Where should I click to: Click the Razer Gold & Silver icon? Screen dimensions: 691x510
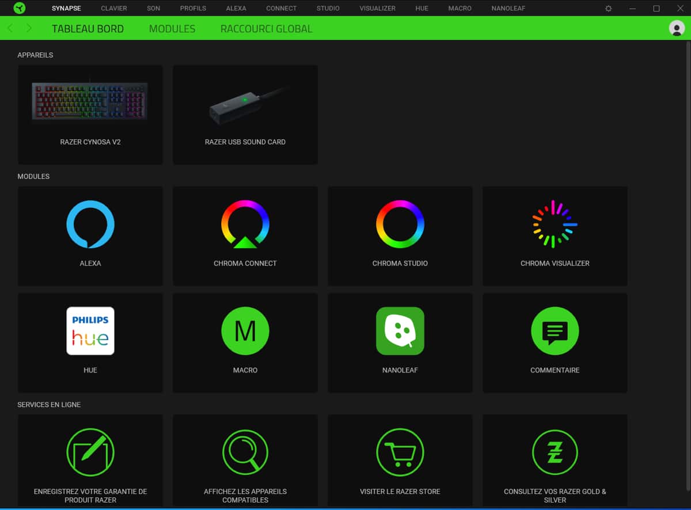[555, 452]
